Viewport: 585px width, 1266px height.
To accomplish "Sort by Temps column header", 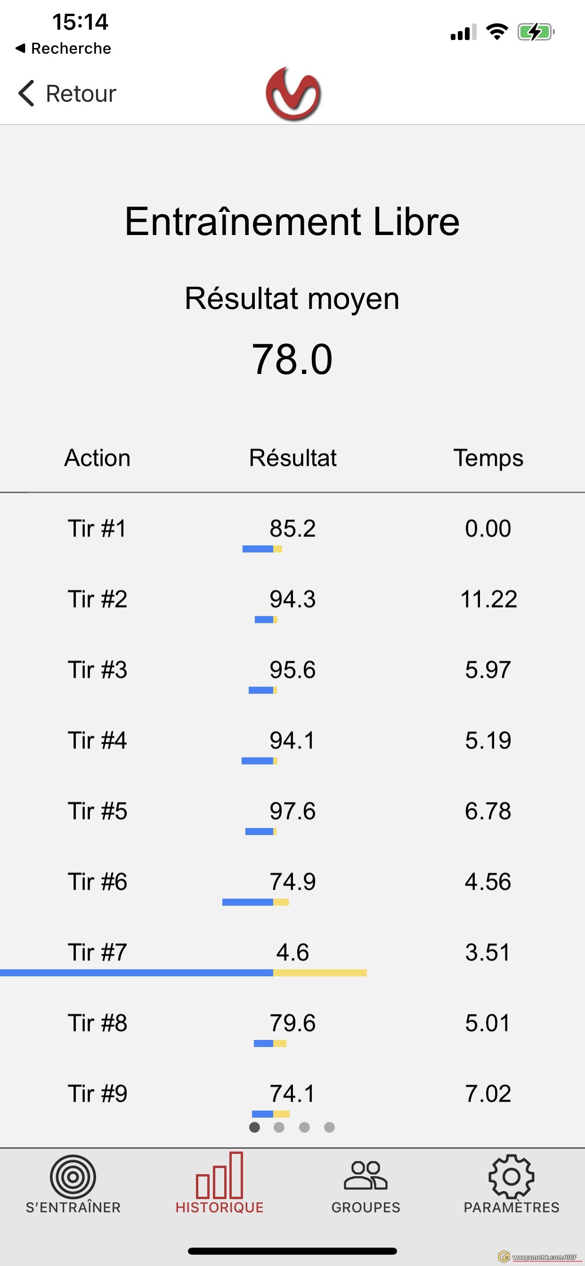I will pyautogui.click(x=487, y=457).
